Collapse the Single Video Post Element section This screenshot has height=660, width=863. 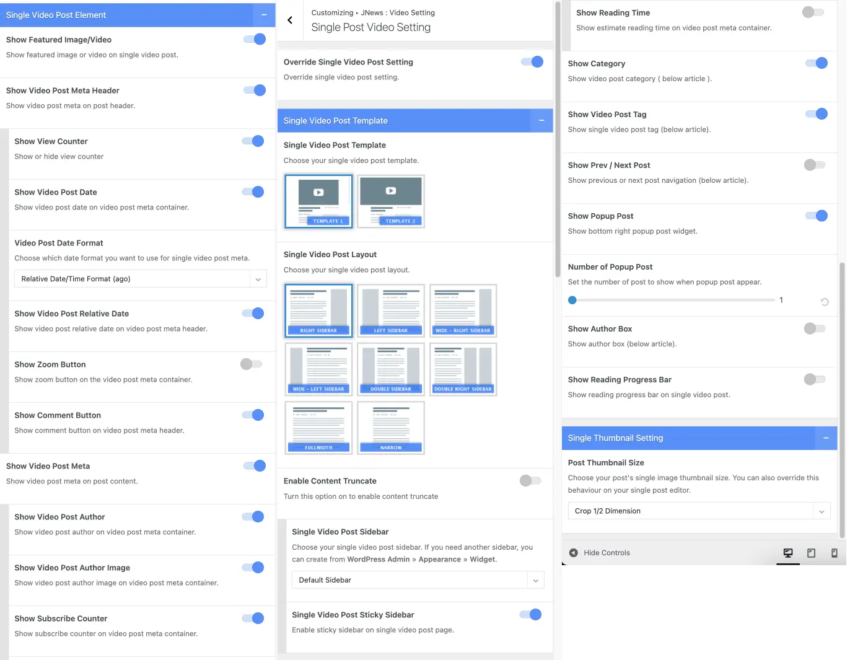pyautogui.click(x=264, y=15)
